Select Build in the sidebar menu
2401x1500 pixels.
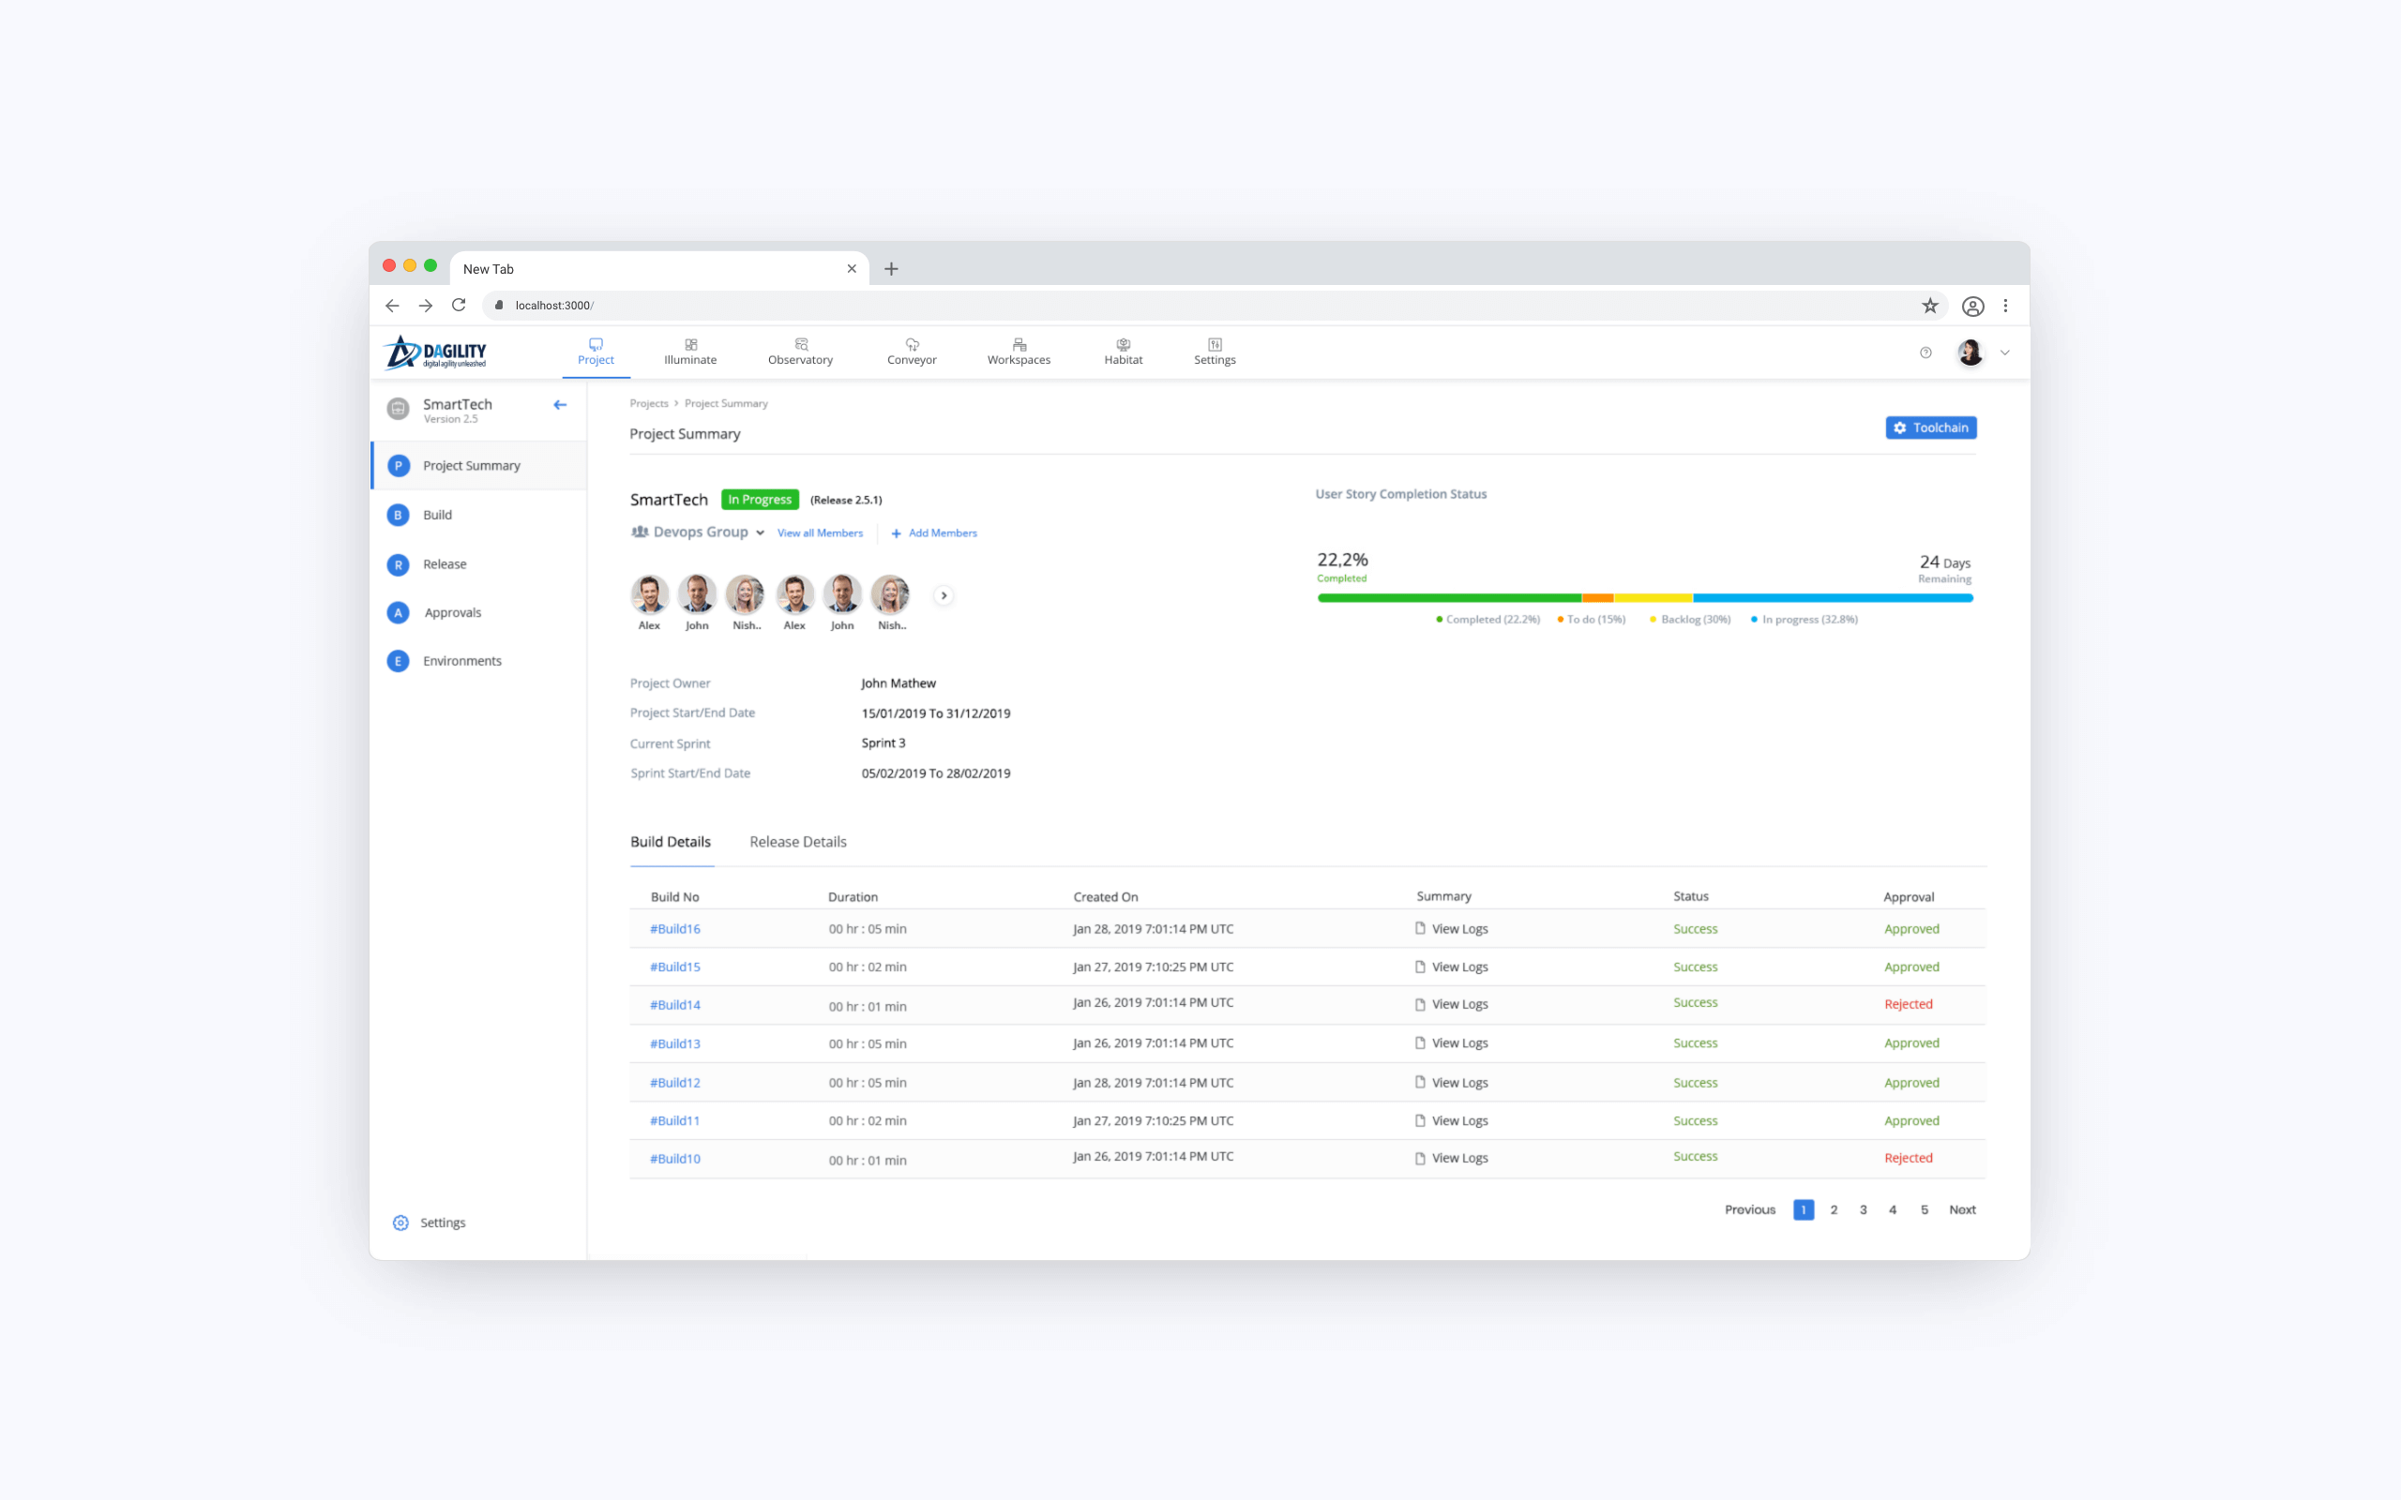coord(436,515)
